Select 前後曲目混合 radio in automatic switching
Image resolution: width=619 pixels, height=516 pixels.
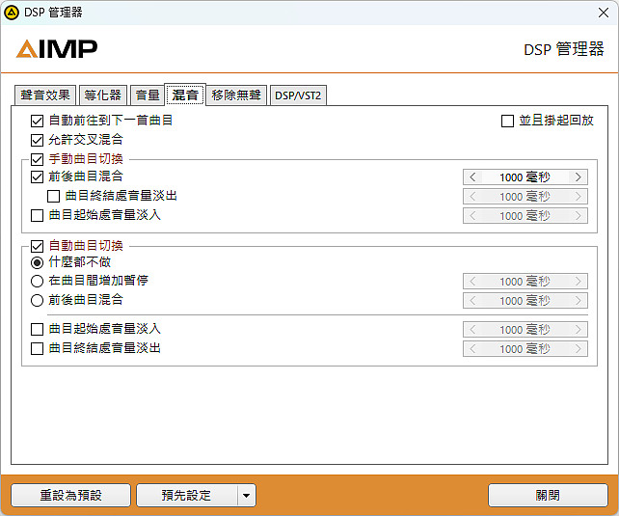pyautogui.click(x=37, y=301)
